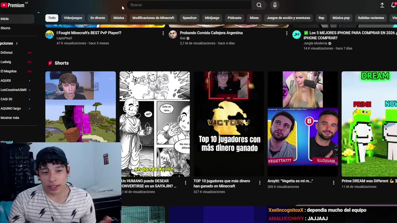This screenshot has width=397, height=223.
Task: Open video Probando Comida Callejera Argentina
Action: click(x=211, y=33)
